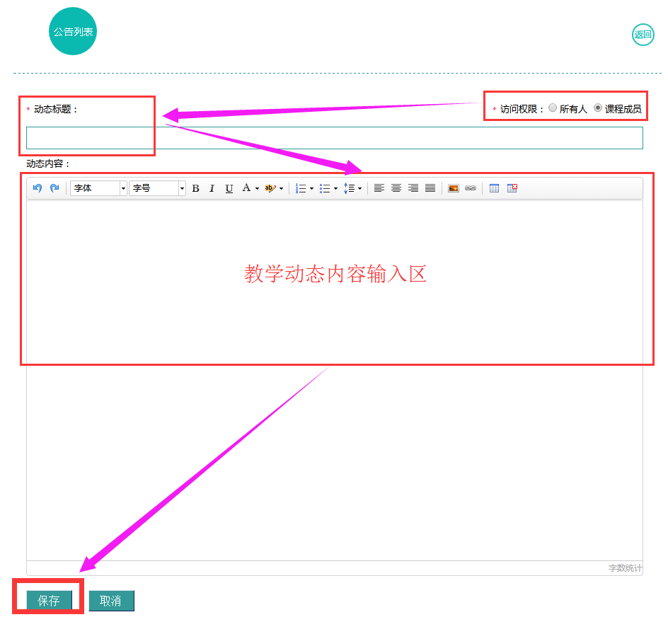Justify the text alignment
This screenshot has width=668, height=617.
click(430, 188)
